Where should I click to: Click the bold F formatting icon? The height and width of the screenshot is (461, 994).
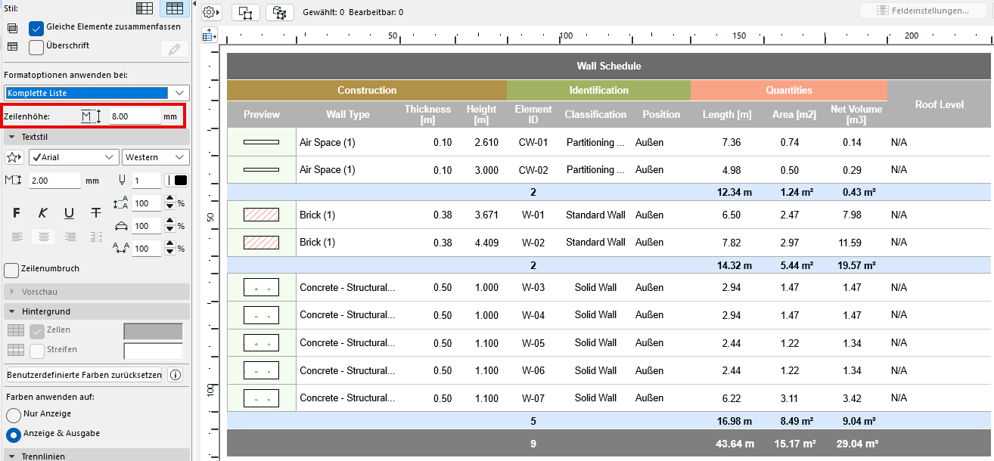(x=17, y=214)
